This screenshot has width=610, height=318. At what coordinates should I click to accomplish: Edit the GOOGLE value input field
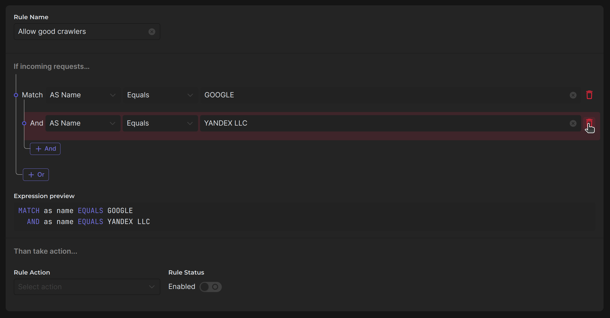click(x=381, y=95)
